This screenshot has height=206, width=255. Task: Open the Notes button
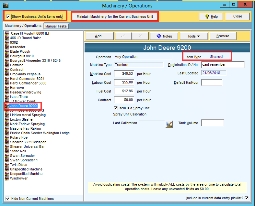tap(164, 36)
